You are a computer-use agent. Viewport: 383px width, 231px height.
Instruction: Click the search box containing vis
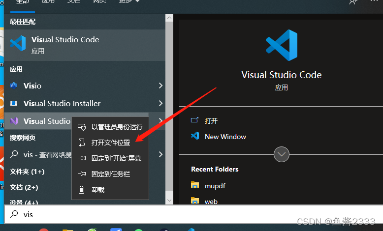click(193, 214)
